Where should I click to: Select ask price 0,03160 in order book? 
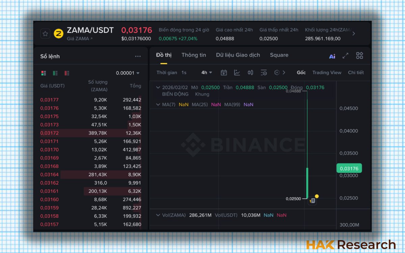(x=49, y=199)
